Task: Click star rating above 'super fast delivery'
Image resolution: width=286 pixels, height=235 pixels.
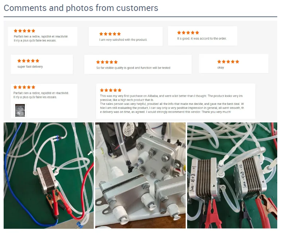Action: click(28, 60)
